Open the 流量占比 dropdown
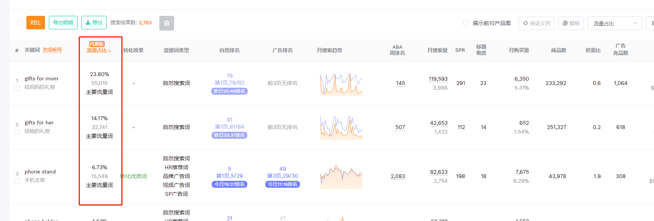Viewport: 654px width, 221px height. pos(614,23)
